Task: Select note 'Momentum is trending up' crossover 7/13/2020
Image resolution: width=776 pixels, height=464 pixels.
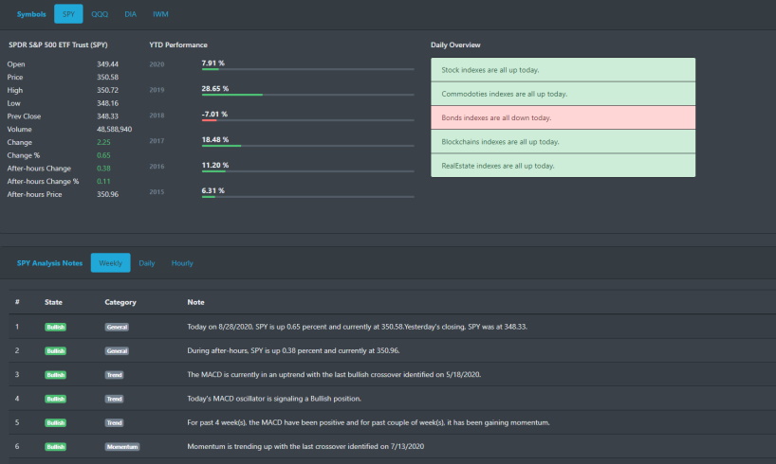Action: [305, 446]
